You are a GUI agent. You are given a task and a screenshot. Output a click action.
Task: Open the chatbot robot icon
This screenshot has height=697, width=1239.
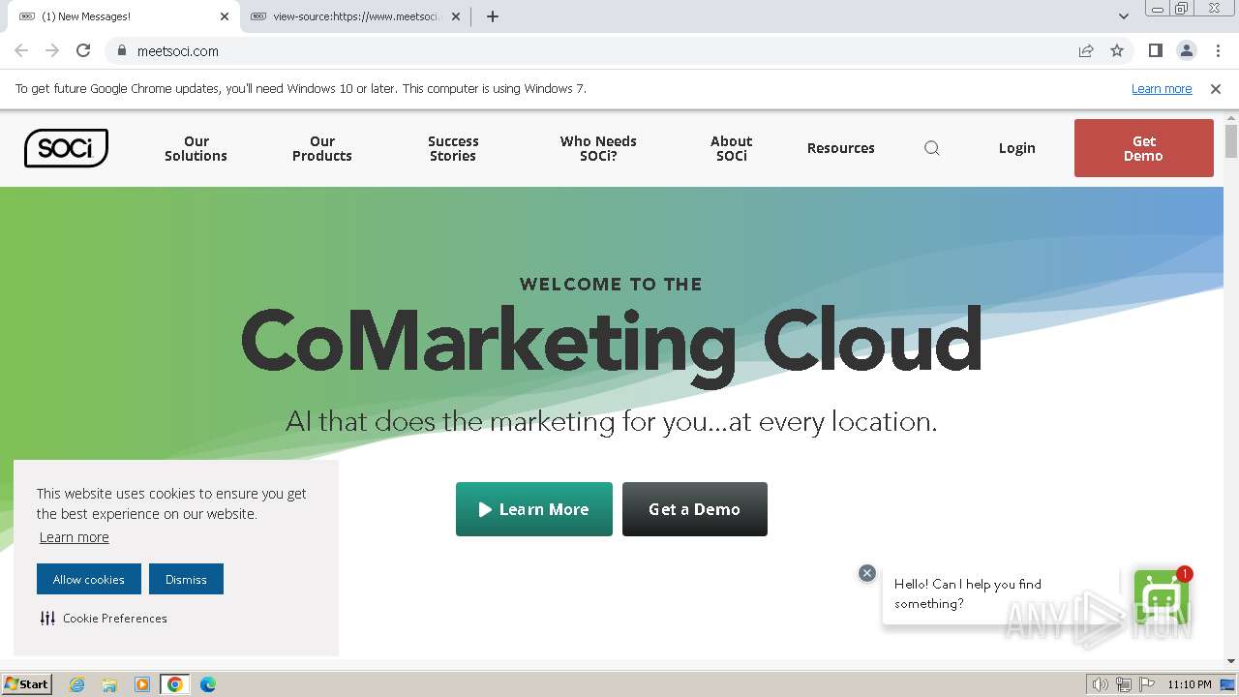[x=1161, y=595]
